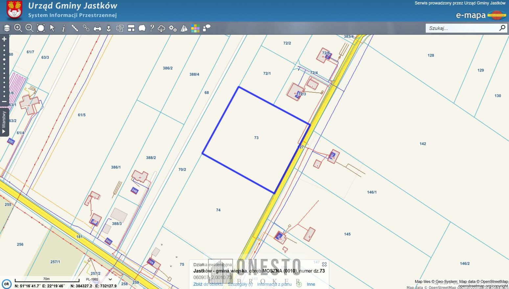Close the parcel information popup
The image size is (509, 289).
pos(324,264)
